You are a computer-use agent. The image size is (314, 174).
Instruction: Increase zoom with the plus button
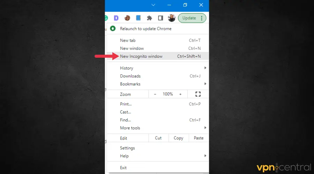180,94
